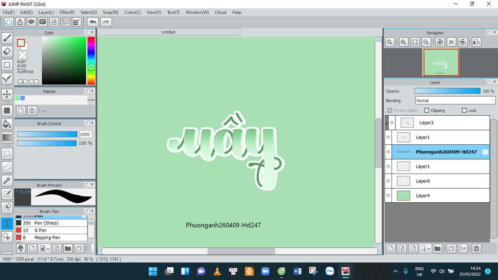This screenshot has height=280, width=498.
Task: Switch to the Untitled canvas tab
Action: pyautogui.click(x=168, y=32)
